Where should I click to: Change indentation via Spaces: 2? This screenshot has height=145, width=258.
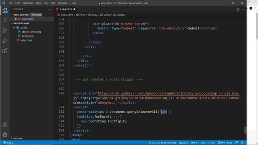pos(183,143)
